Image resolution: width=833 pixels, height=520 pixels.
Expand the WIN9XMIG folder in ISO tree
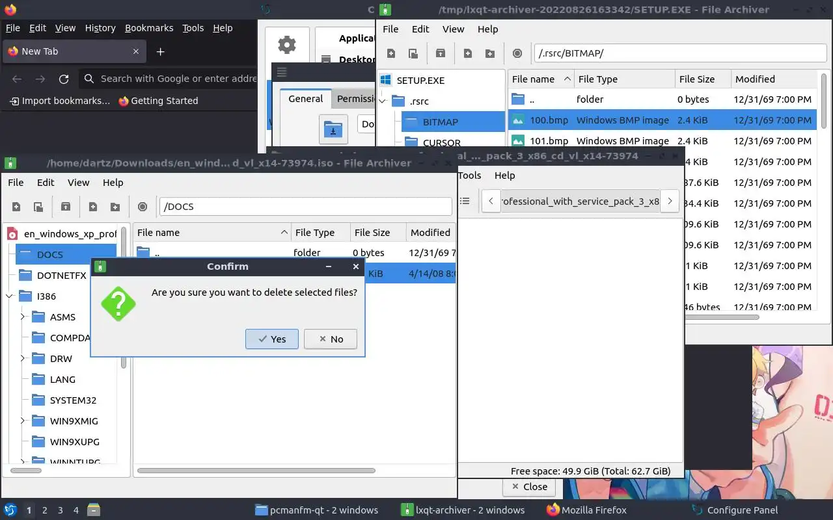tap(23, 421)
